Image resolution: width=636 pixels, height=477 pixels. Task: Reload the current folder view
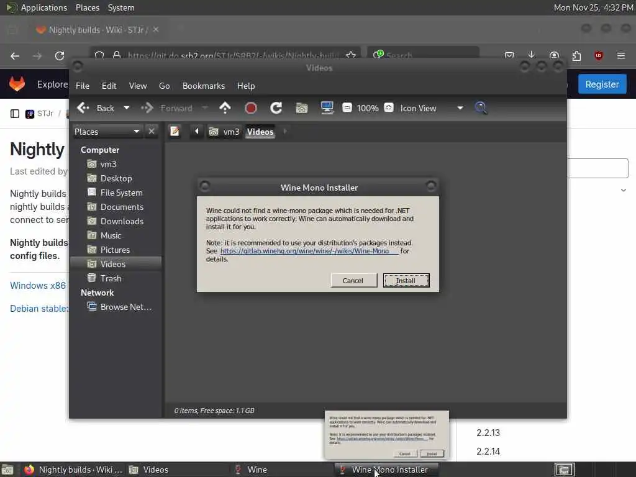(x=276, y=108)
